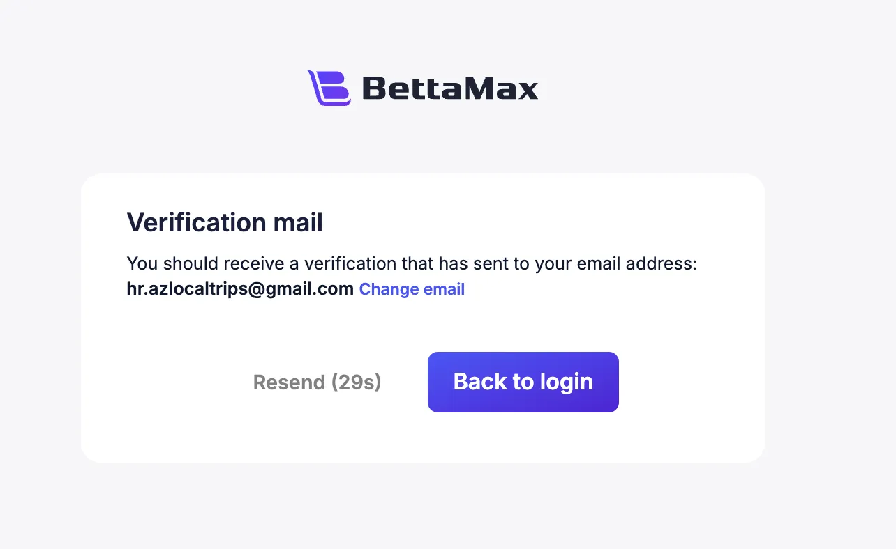
Task: Click the stylized B shopping-cart logo
Action: point(329,88)
